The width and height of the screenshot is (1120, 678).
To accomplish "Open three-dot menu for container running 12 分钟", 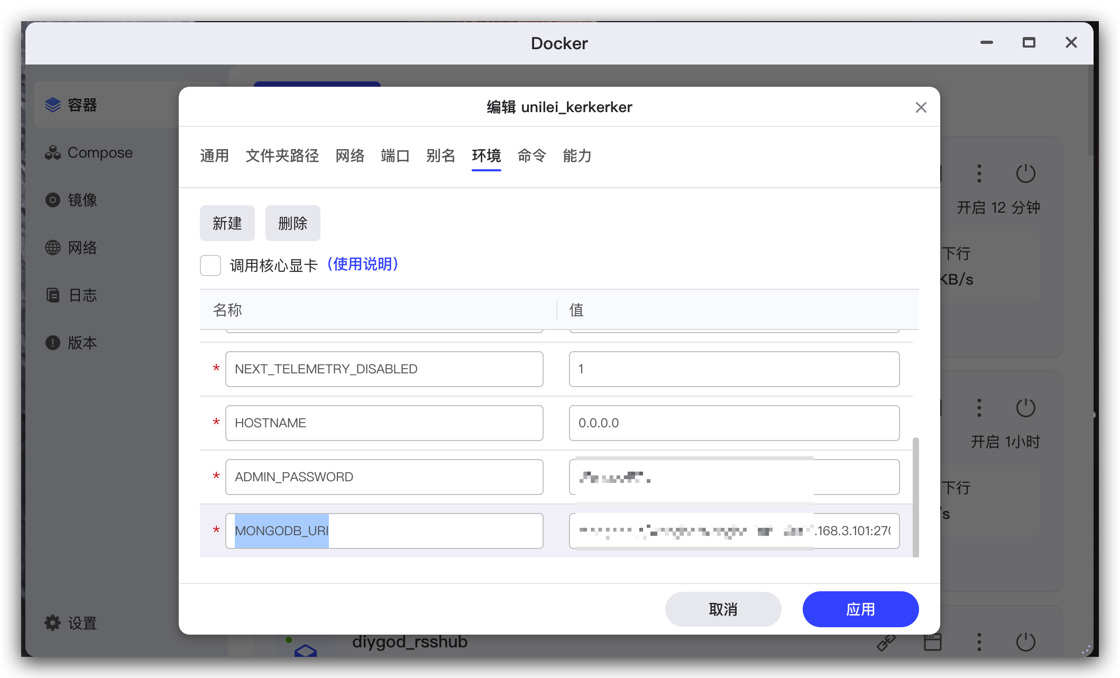I will click(979, 173).
